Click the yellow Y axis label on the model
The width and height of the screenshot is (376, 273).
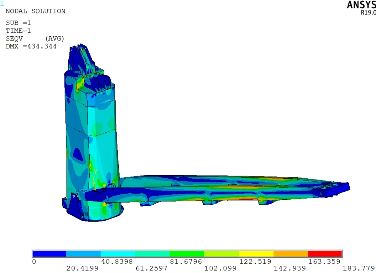pyautogui.click(x=96, y=172)
